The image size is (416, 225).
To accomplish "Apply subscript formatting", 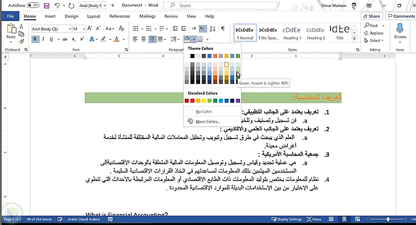I will [x=74, y=39].
